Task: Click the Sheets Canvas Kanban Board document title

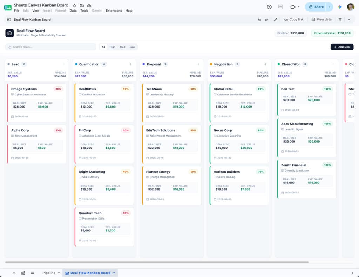Action: tap(41, 5)
